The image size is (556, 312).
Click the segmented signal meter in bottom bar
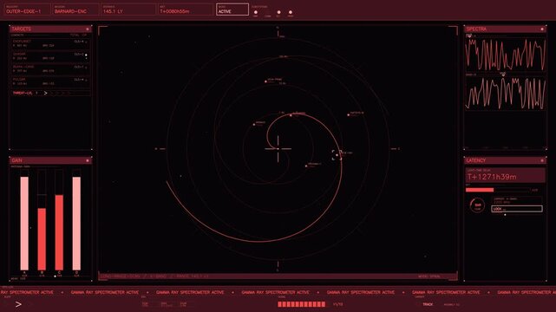[x=301, y=304]
